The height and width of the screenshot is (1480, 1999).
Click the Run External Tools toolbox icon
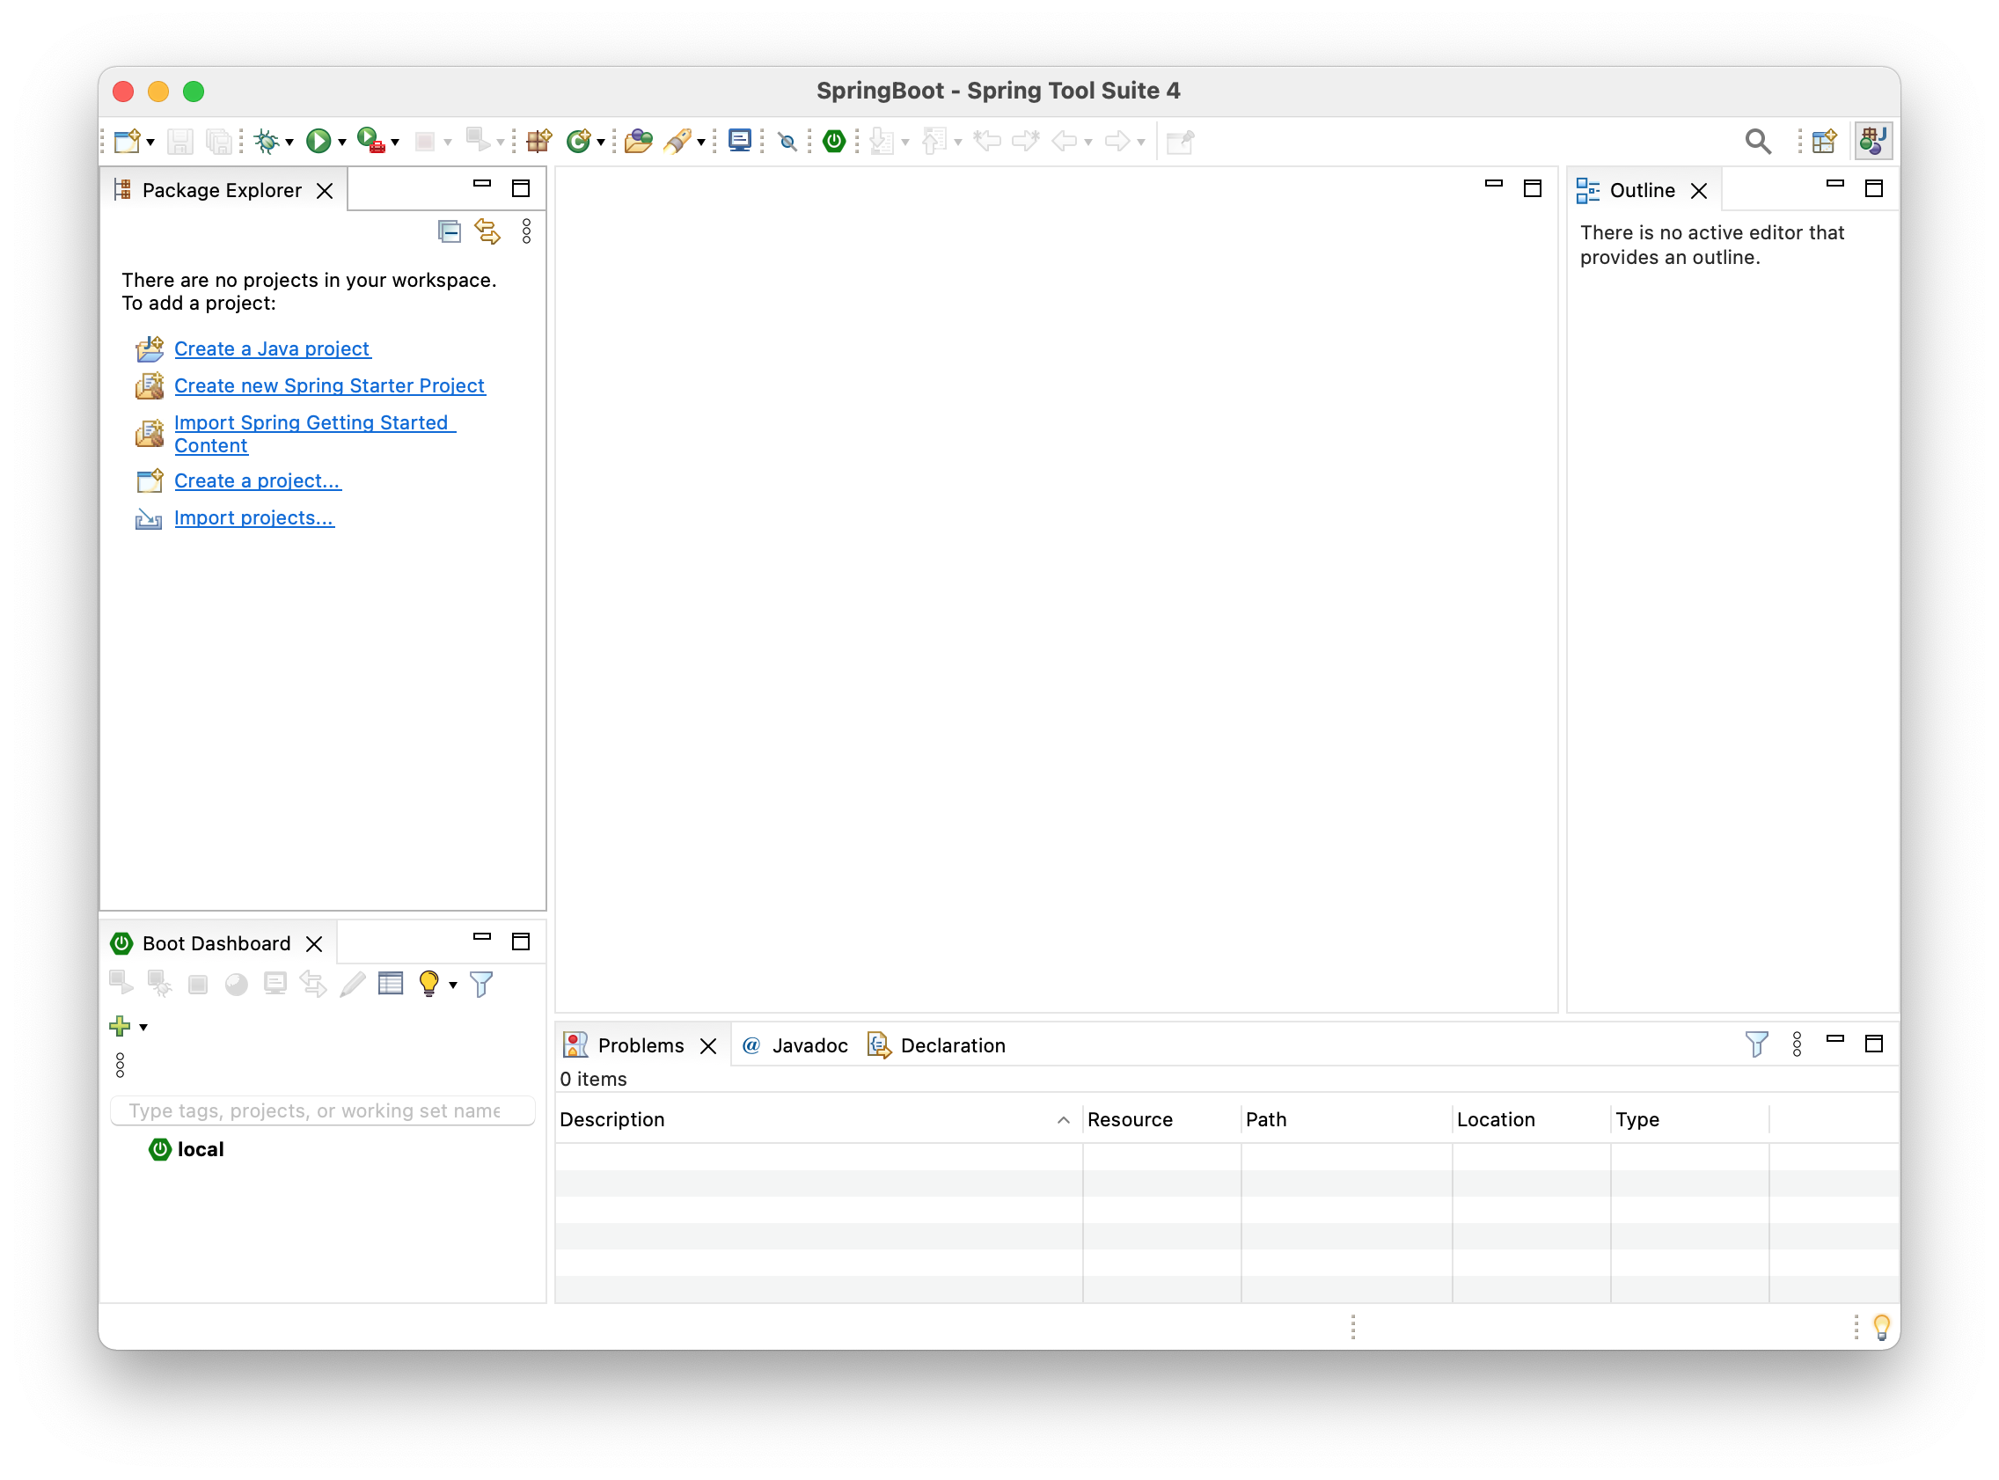coord(370,141)
